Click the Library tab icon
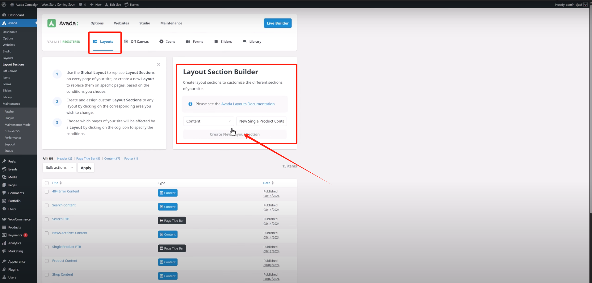 (245, 41)
